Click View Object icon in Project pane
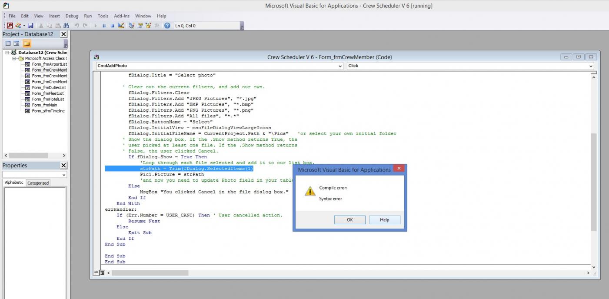Image resolution: width=609 pixels, height=299 pixels. [17, 43]
